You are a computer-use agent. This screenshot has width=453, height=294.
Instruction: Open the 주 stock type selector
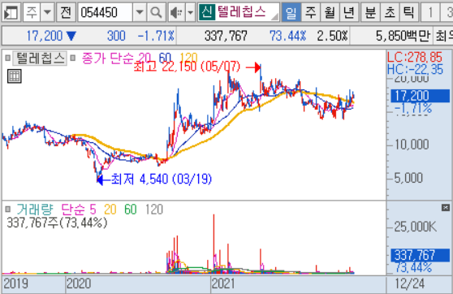(x=31, y=12)
